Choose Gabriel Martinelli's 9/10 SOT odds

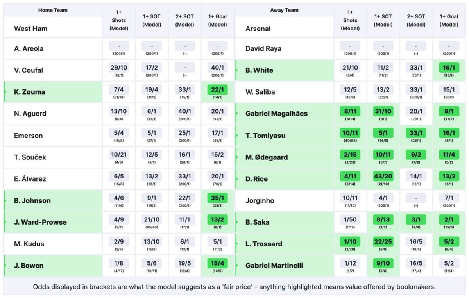click(x=383, y=263)
